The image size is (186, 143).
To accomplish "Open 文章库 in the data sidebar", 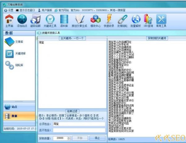I will click(14, 42).
